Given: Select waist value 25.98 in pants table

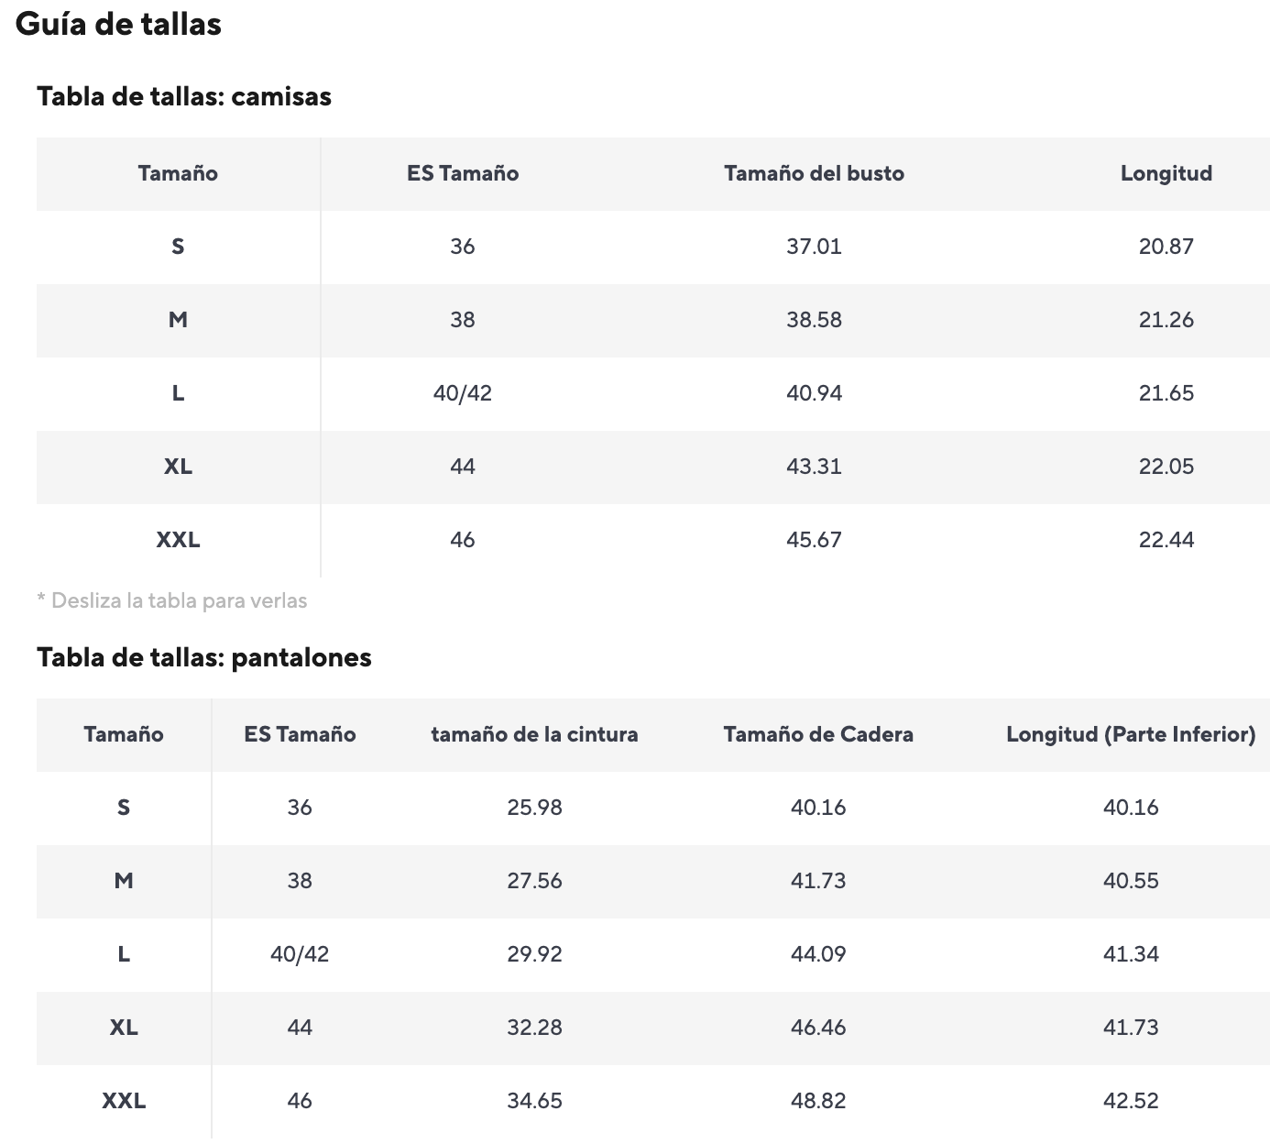Looking at the screenshot, I should [534, 808].
